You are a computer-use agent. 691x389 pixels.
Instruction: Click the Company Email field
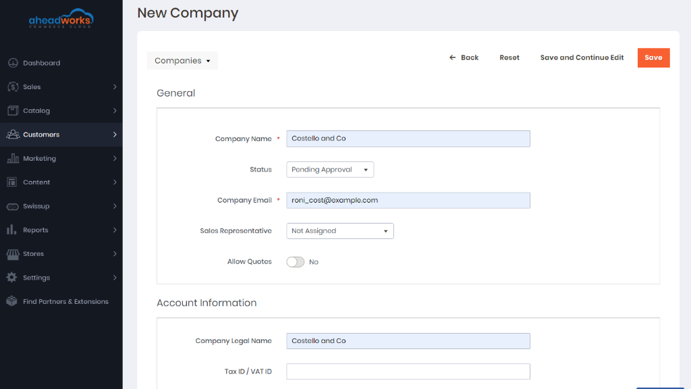(408, 200)
